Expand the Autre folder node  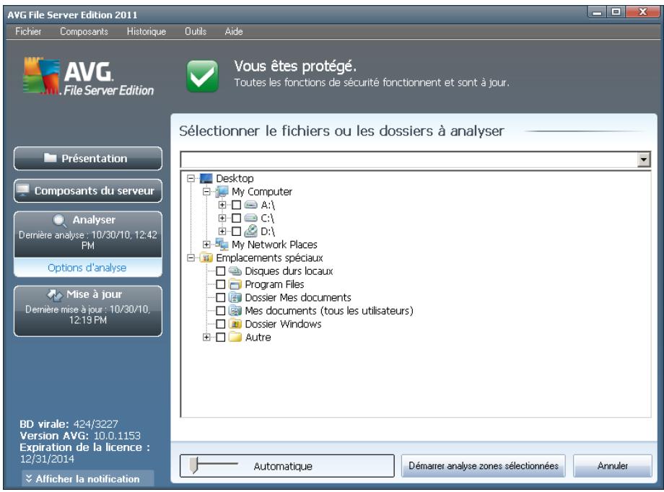pyautogui.click(x=206, y=337)
